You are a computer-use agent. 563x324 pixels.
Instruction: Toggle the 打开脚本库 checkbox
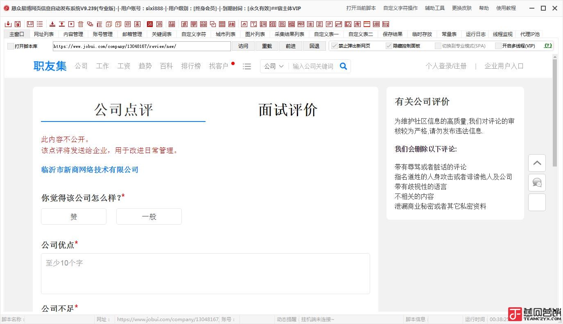tap(11, 46)
